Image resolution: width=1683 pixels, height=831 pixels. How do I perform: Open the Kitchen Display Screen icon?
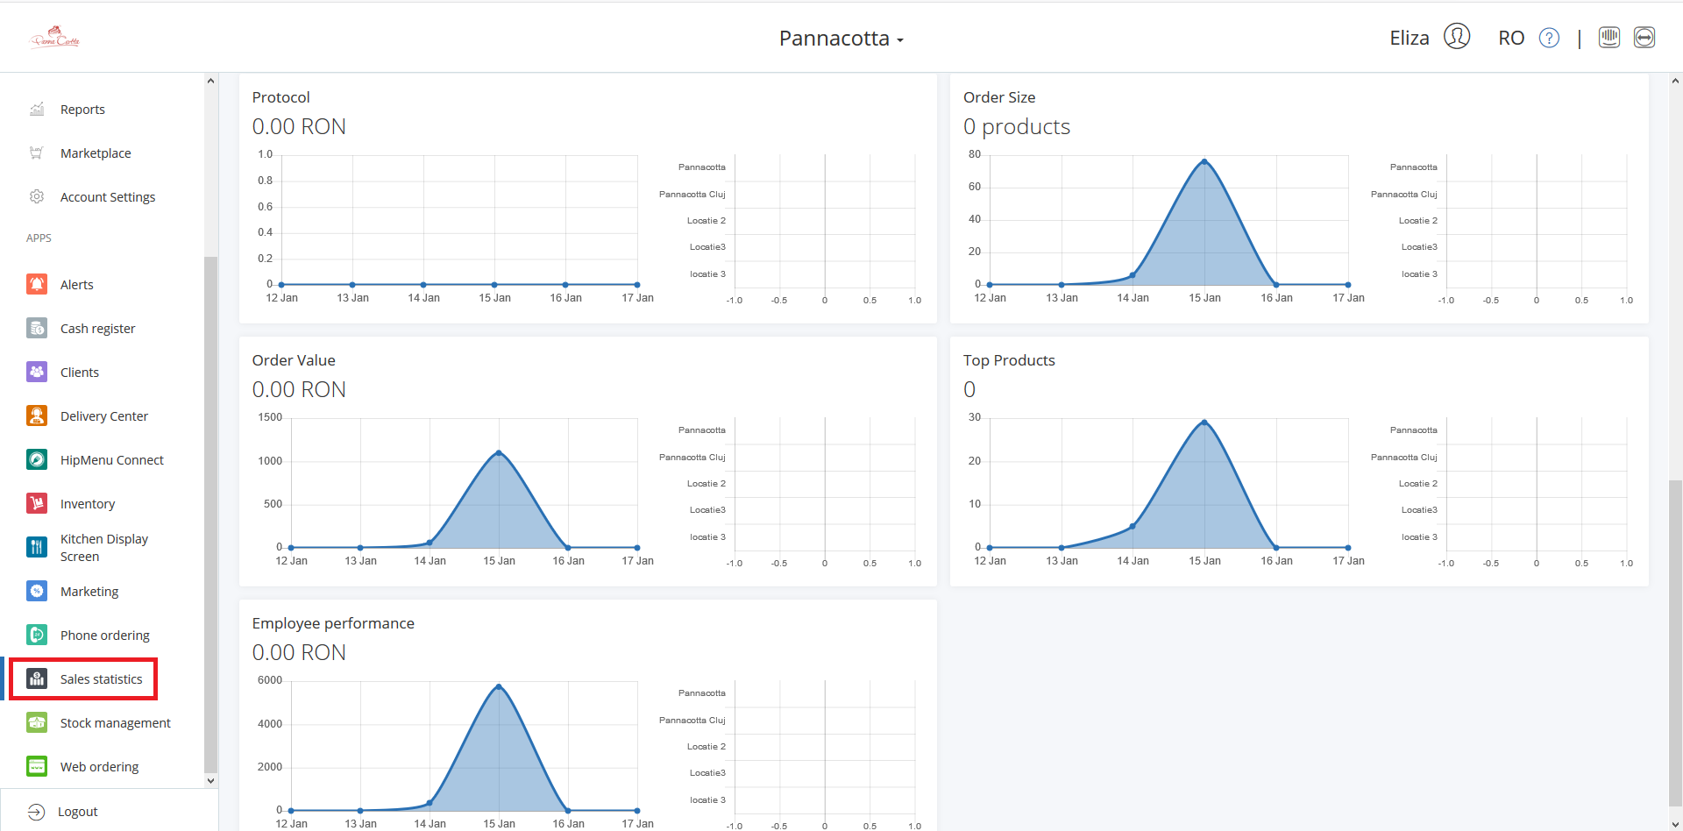tap(37, 547)
